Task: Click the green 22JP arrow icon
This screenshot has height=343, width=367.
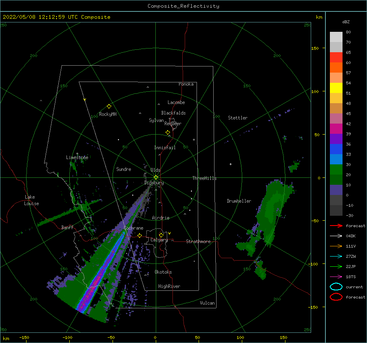Action: click(336, 266)
